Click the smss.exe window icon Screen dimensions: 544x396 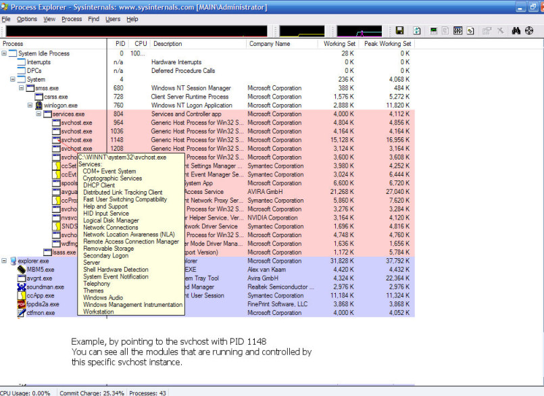30,88
